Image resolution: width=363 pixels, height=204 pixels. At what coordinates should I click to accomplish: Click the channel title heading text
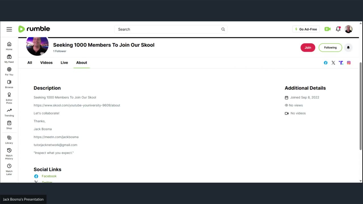[104, 45]
